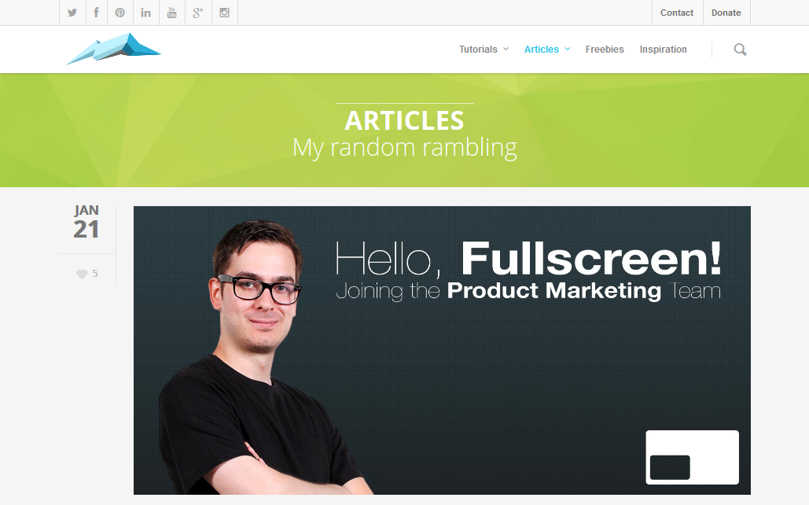The width and height of the screenshot is (809, 505).
Task: Go to Freebies page
Action: 605,49
